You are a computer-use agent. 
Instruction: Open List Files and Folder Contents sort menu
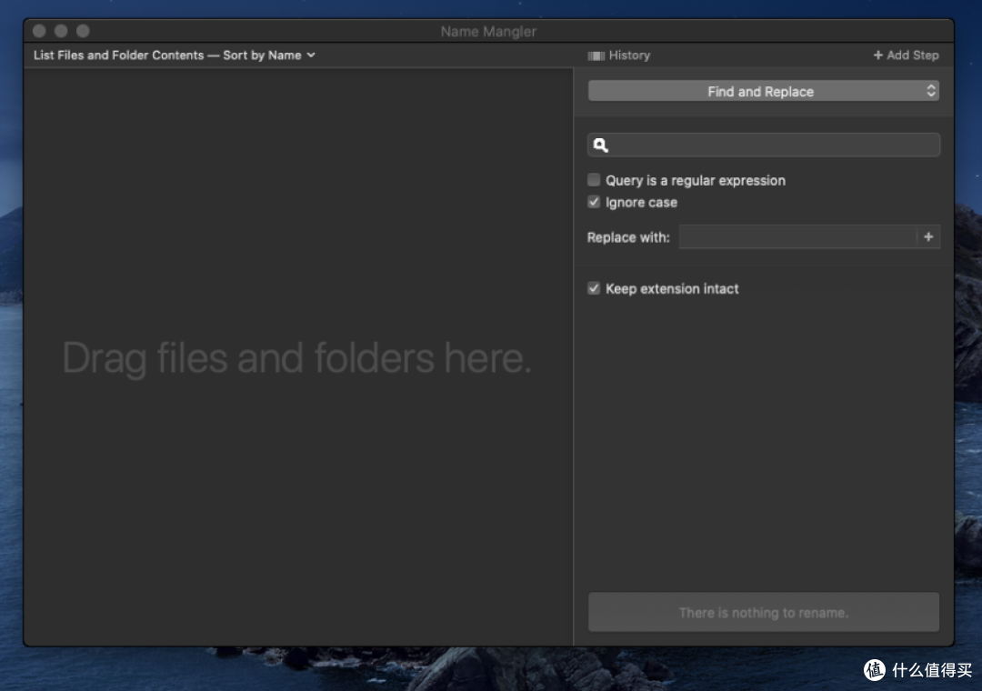tap(174, 55)
